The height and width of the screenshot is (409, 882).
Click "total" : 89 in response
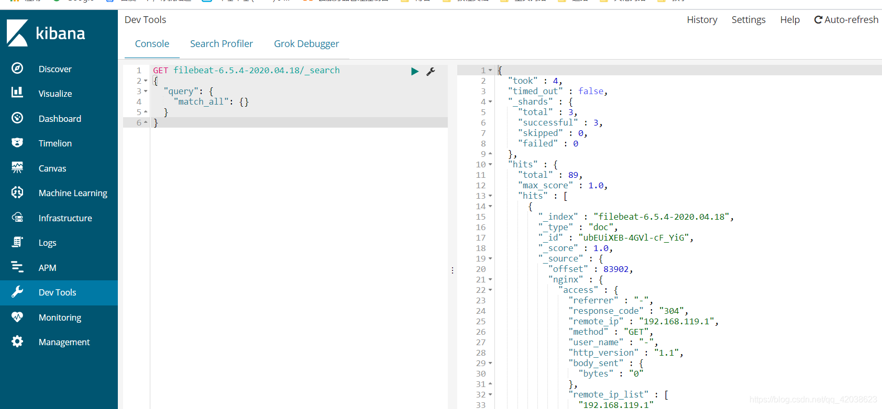[x=550, y=175]
